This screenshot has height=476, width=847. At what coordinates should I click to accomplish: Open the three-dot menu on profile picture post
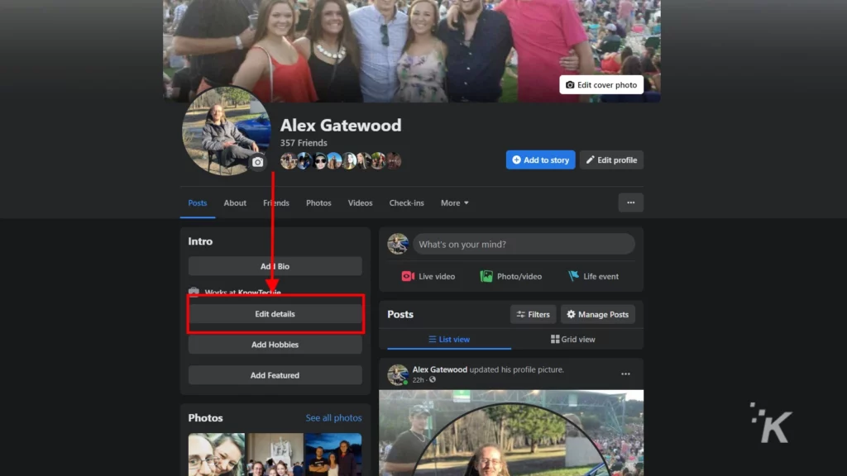click(625, 374)
